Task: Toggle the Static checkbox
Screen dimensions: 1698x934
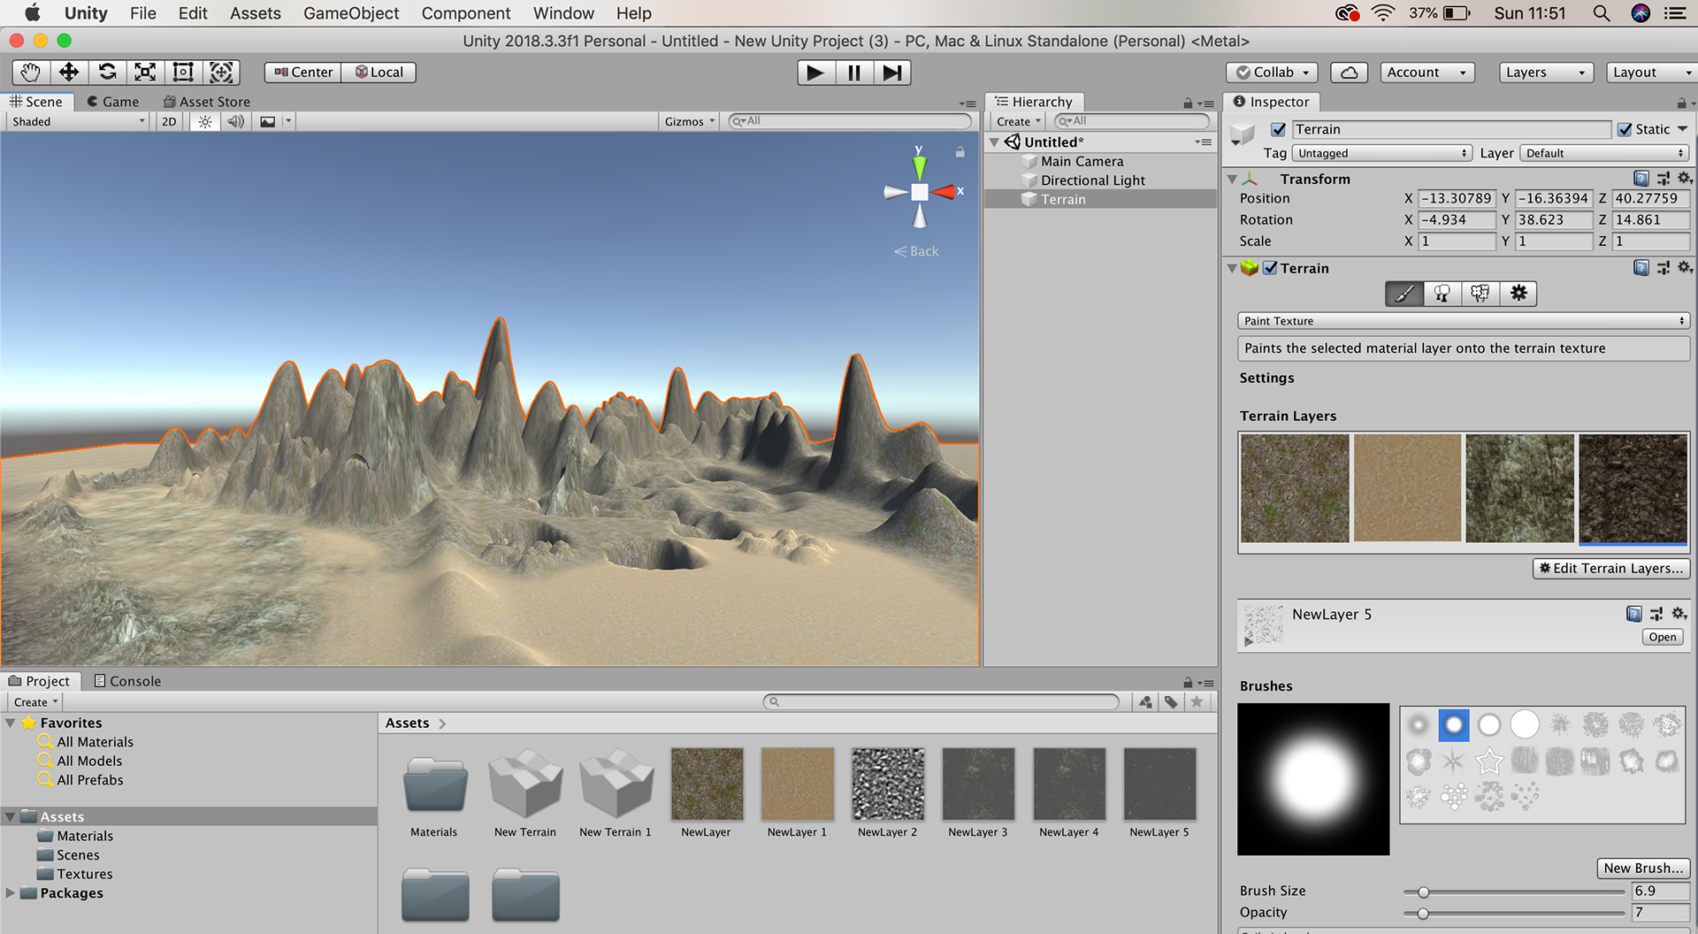Action: pos(1625,129)
